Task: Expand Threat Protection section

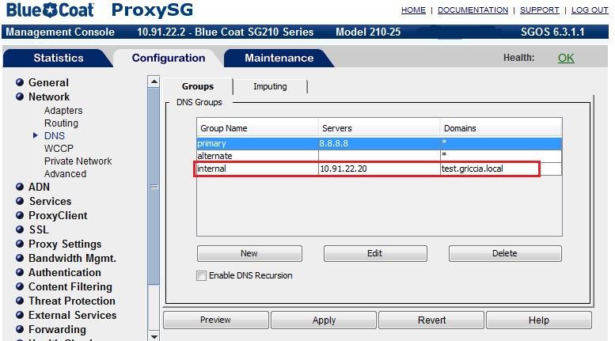Action: pyautogui.click(x=72, y=301)
